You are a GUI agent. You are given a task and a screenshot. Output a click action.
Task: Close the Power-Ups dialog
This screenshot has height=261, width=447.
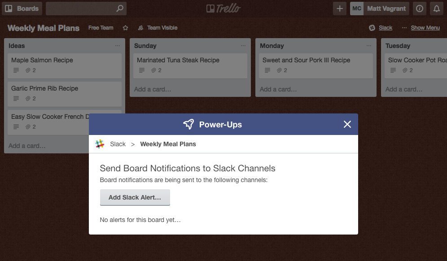point(347,124)
